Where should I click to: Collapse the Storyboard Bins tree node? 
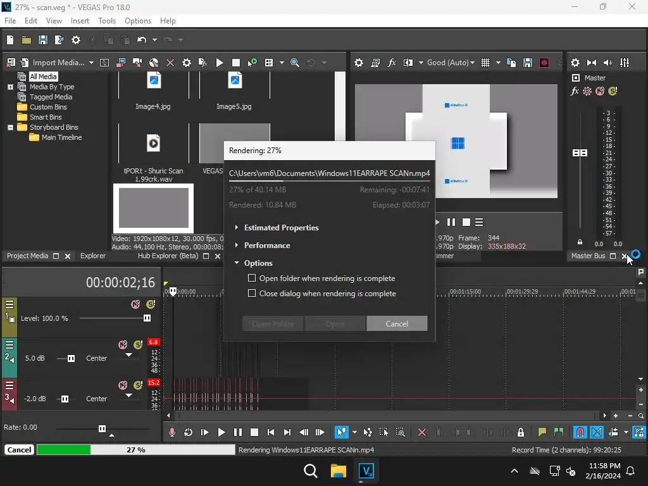click(10, 127)
